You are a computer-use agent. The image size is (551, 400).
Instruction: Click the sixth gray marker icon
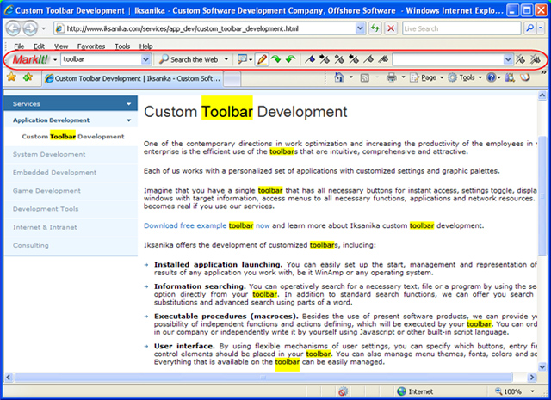pos(382,59)
